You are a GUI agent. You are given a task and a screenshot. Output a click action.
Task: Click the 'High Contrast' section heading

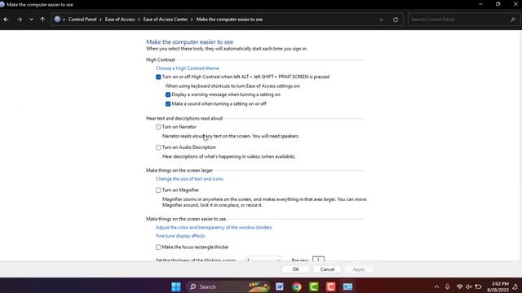pyautogui.click(x=160, y=59)
